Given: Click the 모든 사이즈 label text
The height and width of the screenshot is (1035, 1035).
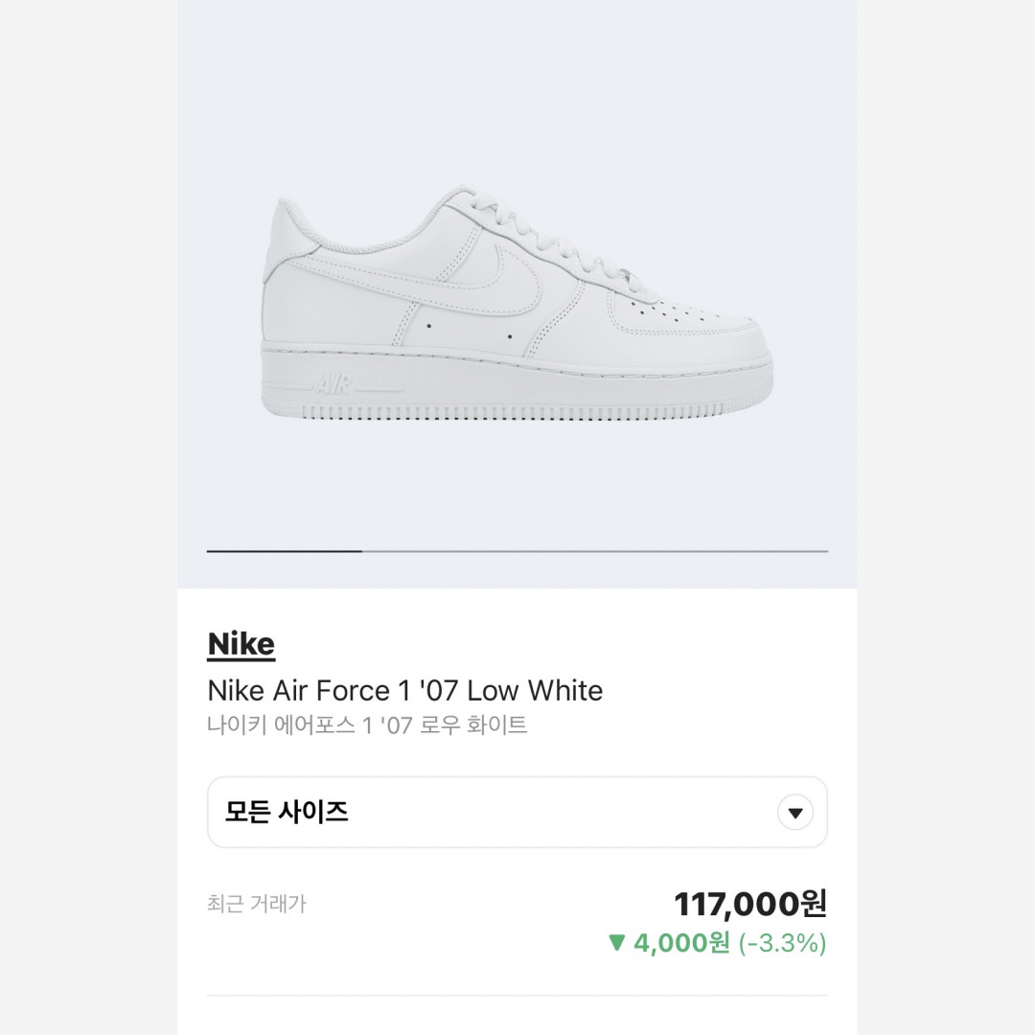Looking at the screenshot, I should coord(286,812).
